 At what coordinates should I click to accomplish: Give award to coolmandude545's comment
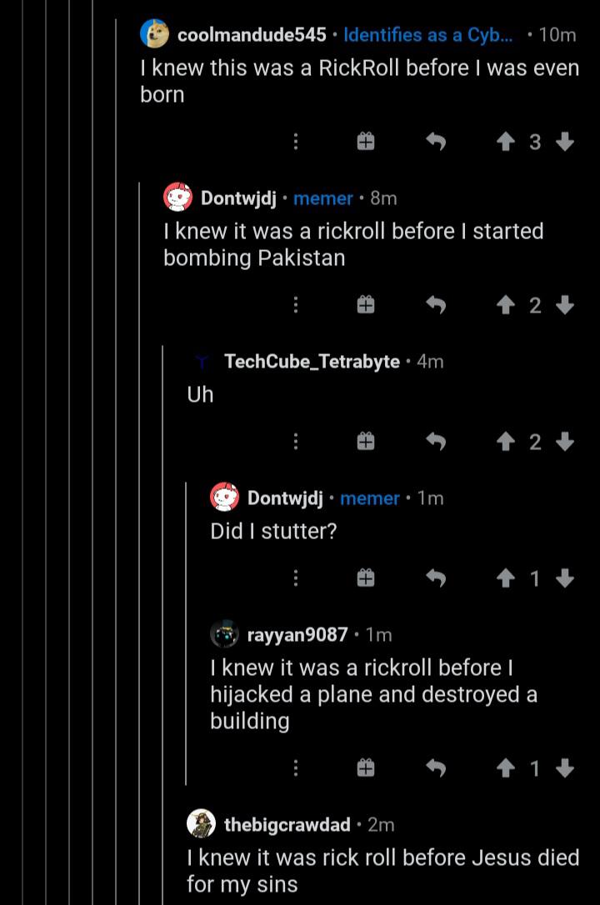pyautogui.click(x=365, y=142)
